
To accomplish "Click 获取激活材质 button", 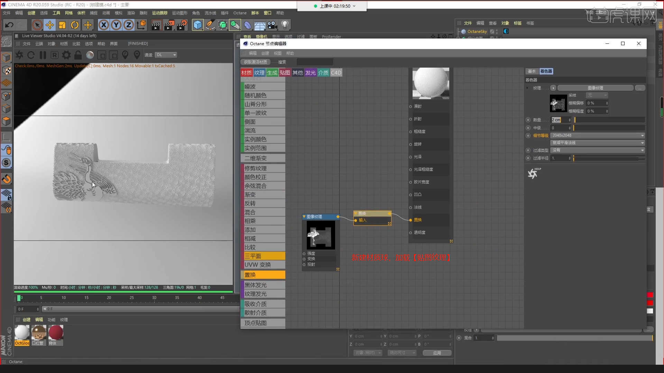I will 256,62.
